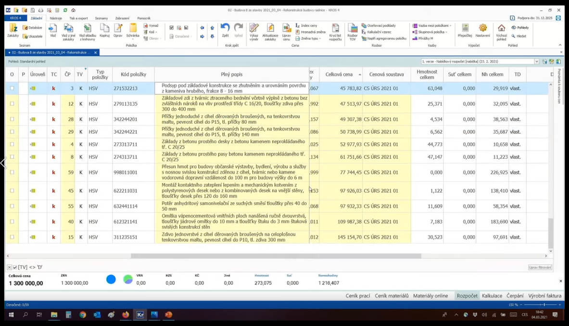The image size is (569, 326).
Task: Expand the Schránka dropdown
Action: pyautogui.click(x=133, y=39)
